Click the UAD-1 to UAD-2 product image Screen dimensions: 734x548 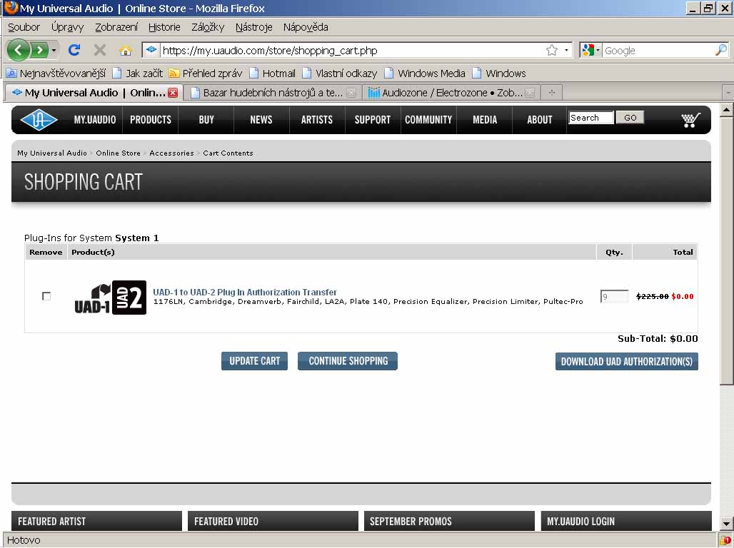point(111,297)
